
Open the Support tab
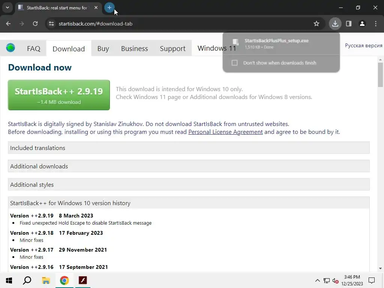(172, 48)
